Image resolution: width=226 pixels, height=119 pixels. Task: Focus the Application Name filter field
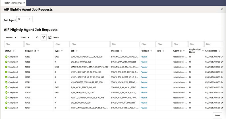pos(196,44)
